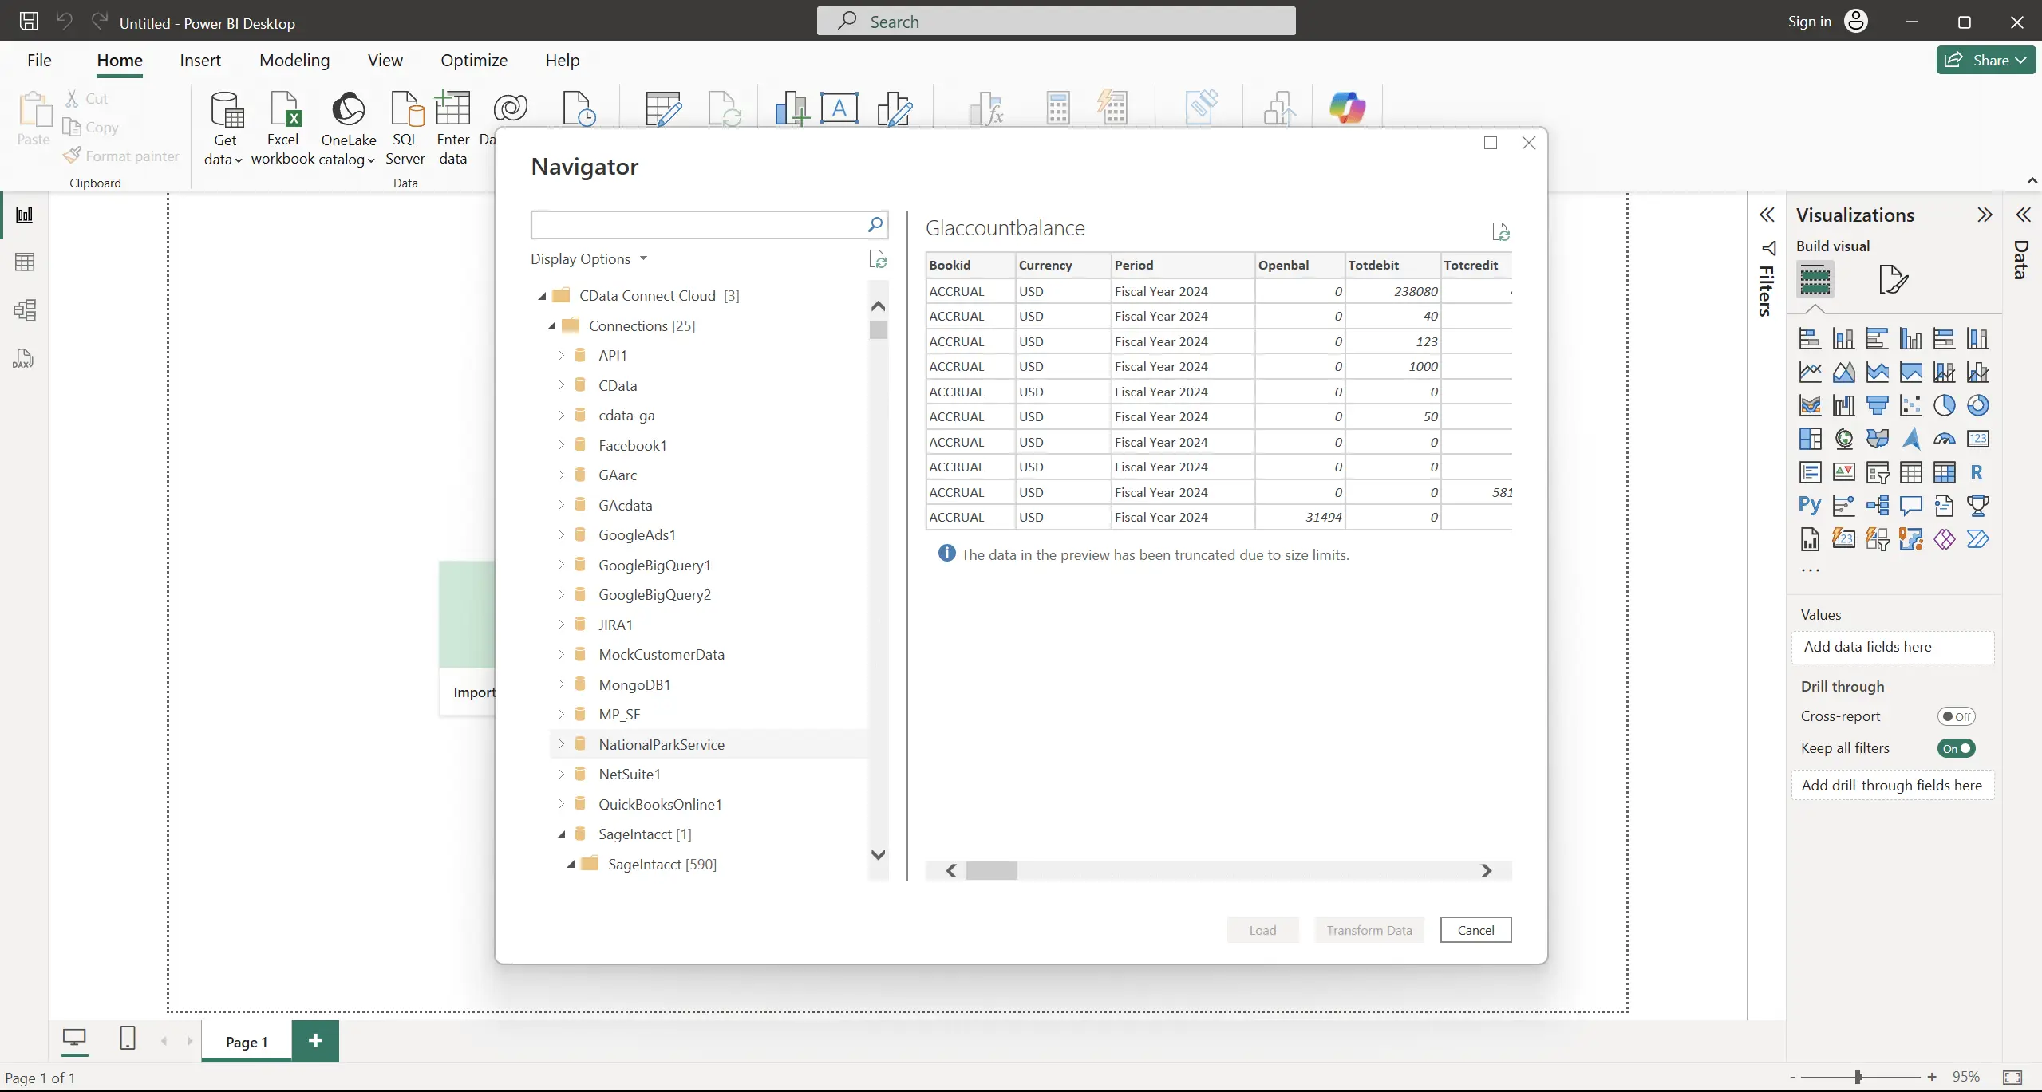Select the Slicer visualization icon

[x=1877, y=473]
